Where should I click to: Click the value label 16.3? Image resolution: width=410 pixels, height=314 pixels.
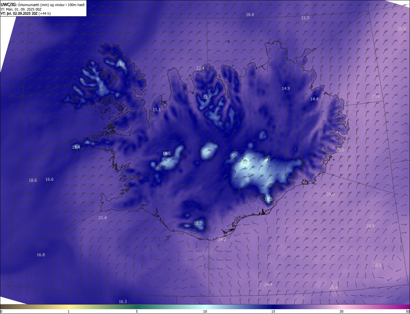tap(123, 302)
